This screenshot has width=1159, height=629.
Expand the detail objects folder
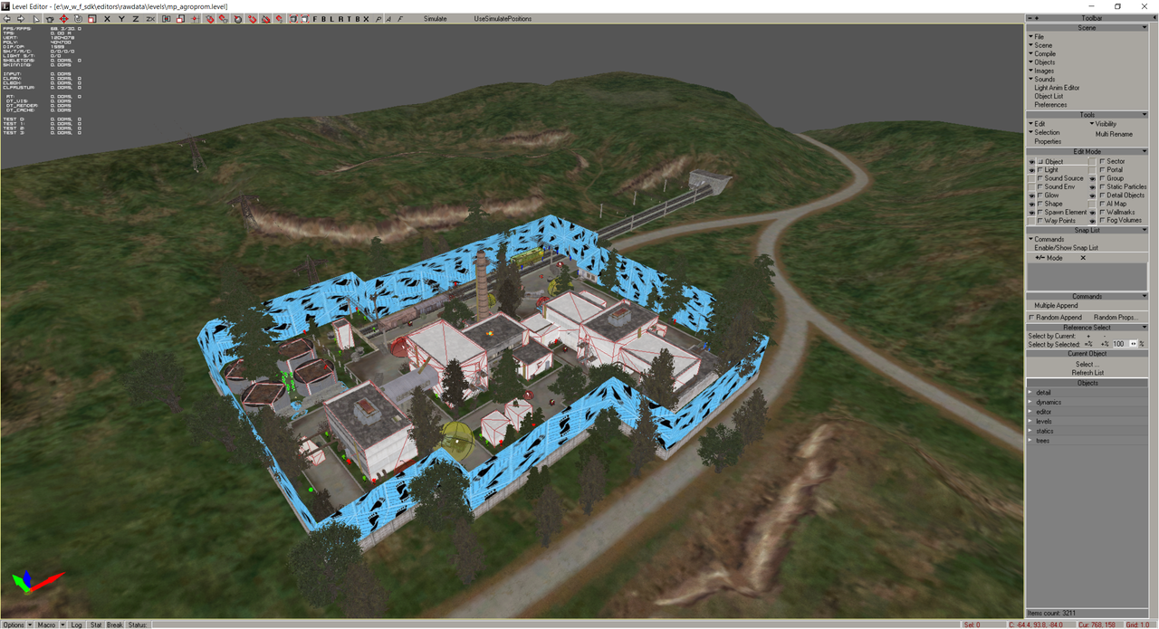click(x=1030, y=393)
